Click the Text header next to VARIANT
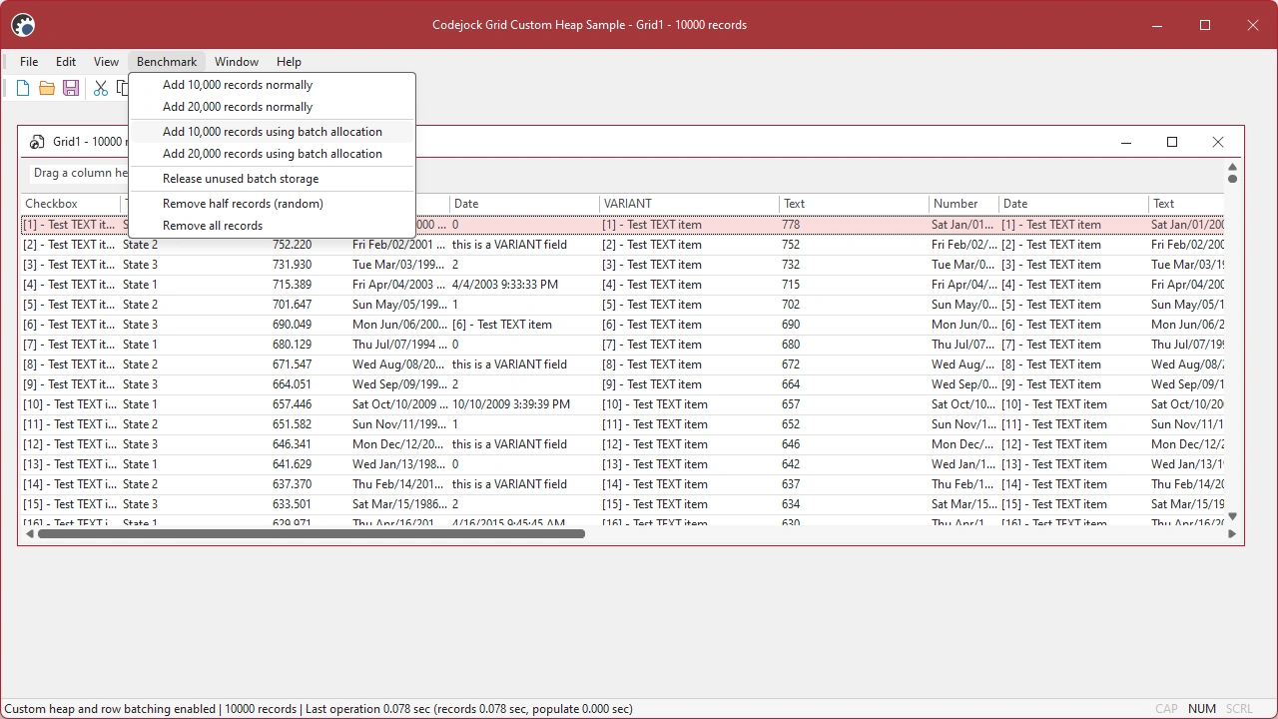The image size is (1278, 719). (x=854, y=204)
